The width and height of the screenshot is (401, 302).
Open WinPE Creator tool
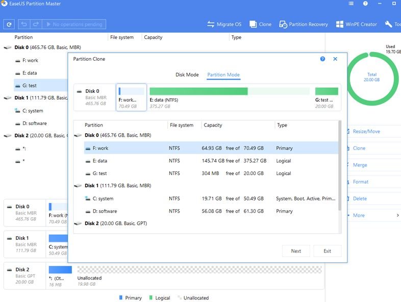(x=356, y=24)
